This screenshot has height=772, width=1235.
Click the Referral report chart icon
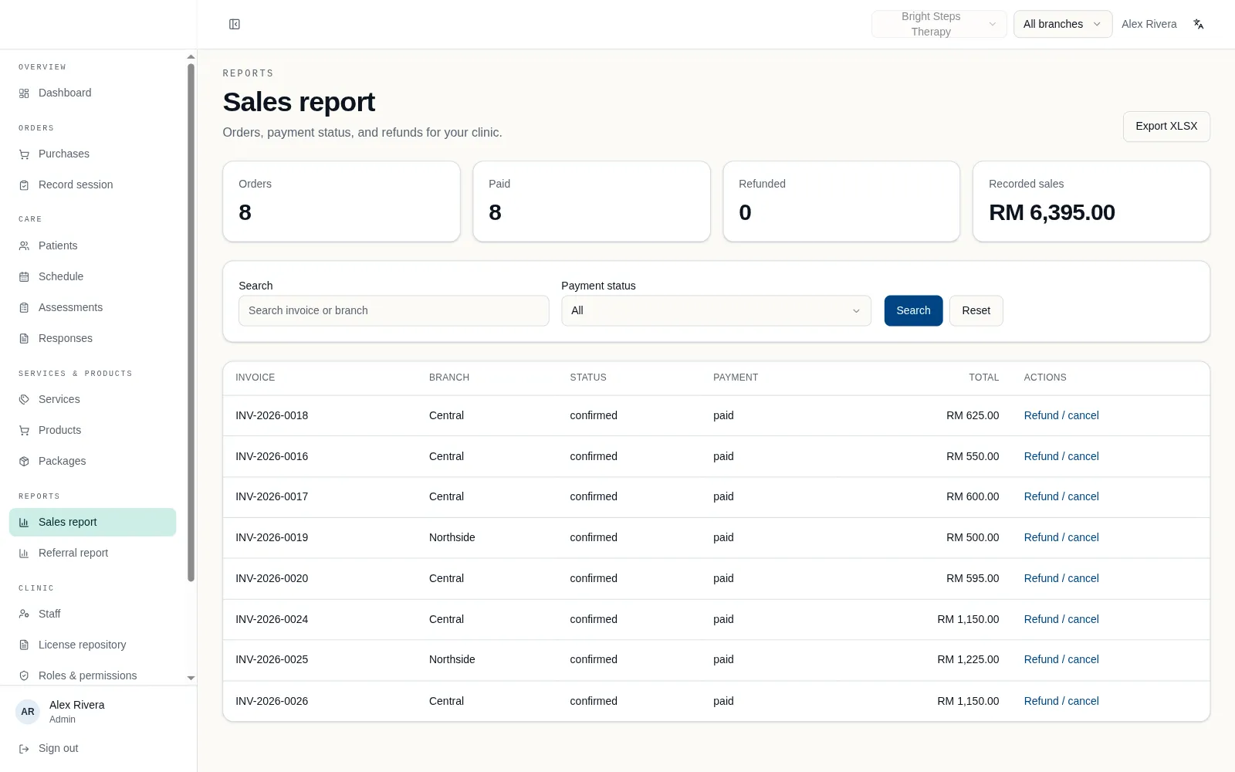pyautogui.click(x=24, y=554)
